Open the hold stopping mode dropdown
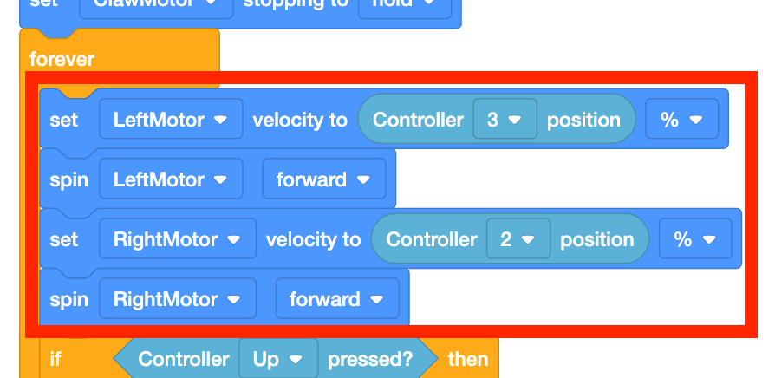The image size is (775, 378). tap(396, 5)
